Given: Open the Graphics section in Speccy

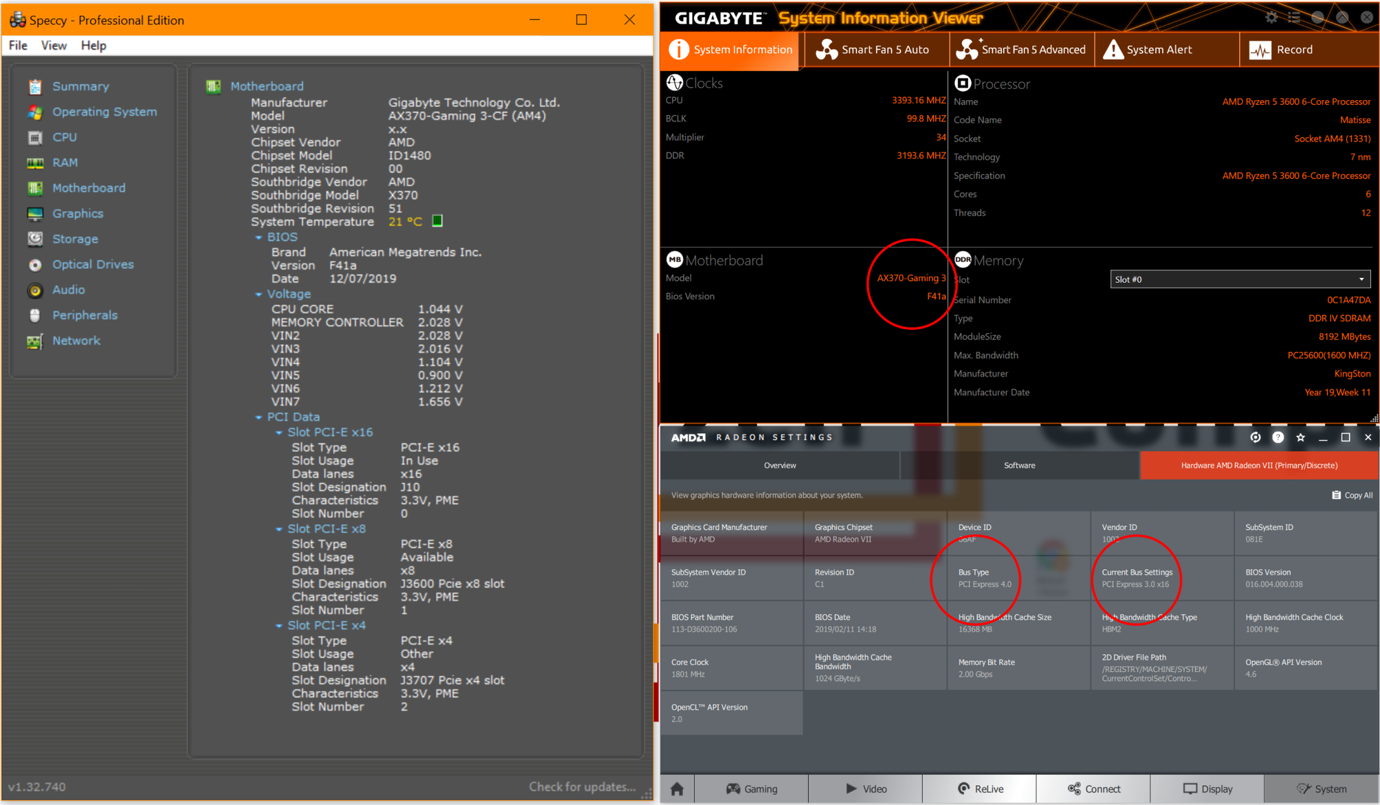Looking at the screenshot, I should 77,214.
